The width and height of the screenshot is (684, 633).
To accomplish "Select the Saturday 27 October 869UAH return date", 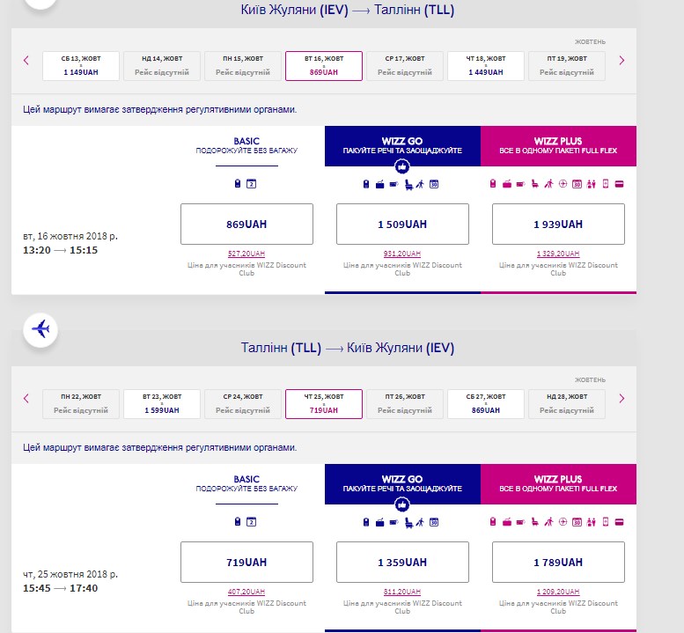I will click(x=486, y=404).
